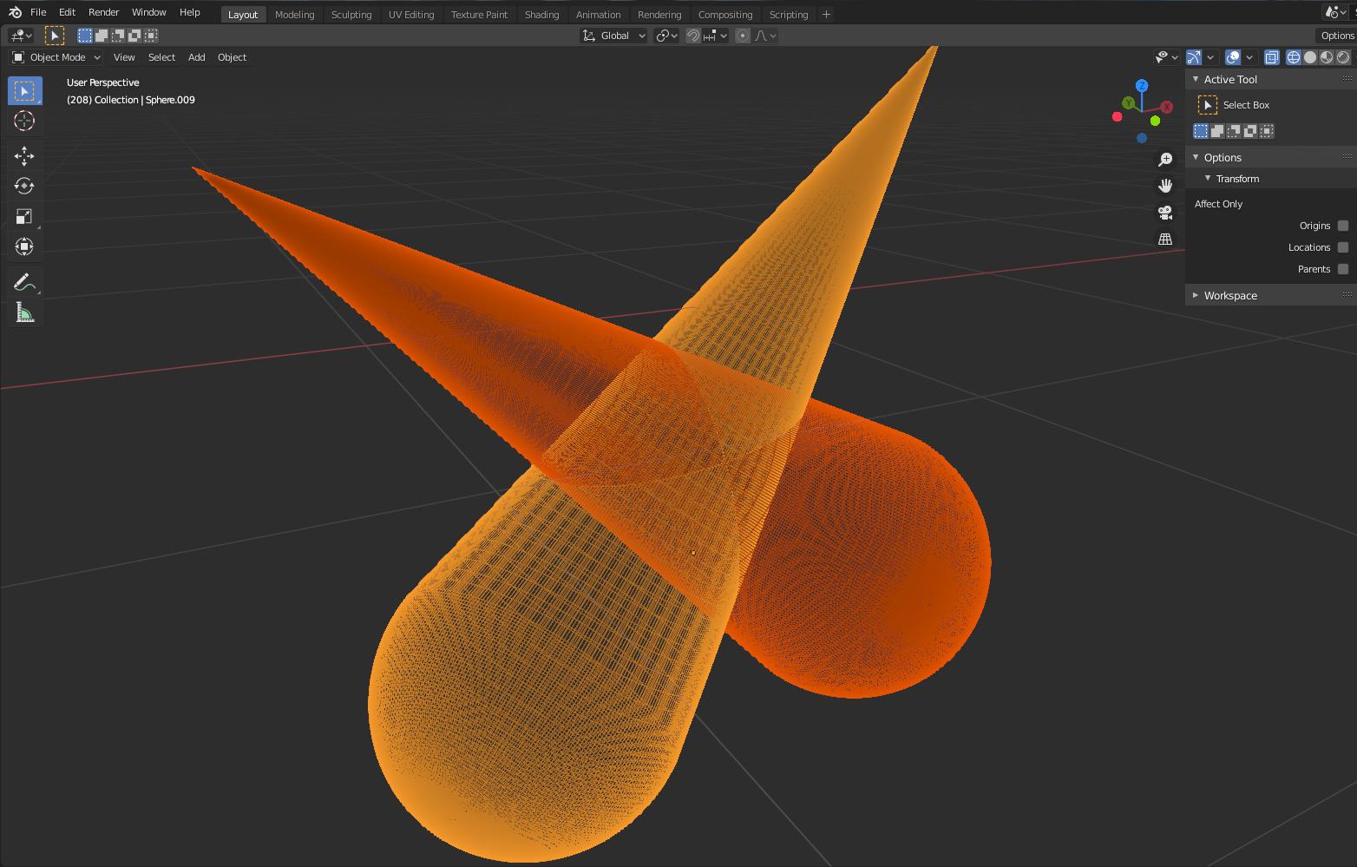Select the Measure ruler tool
The height and width of the screenshot is (867, 1357).
24,312
